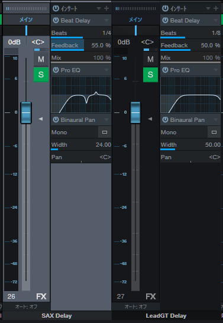Click the Width 50.00 slider

(x=190, y=145)
